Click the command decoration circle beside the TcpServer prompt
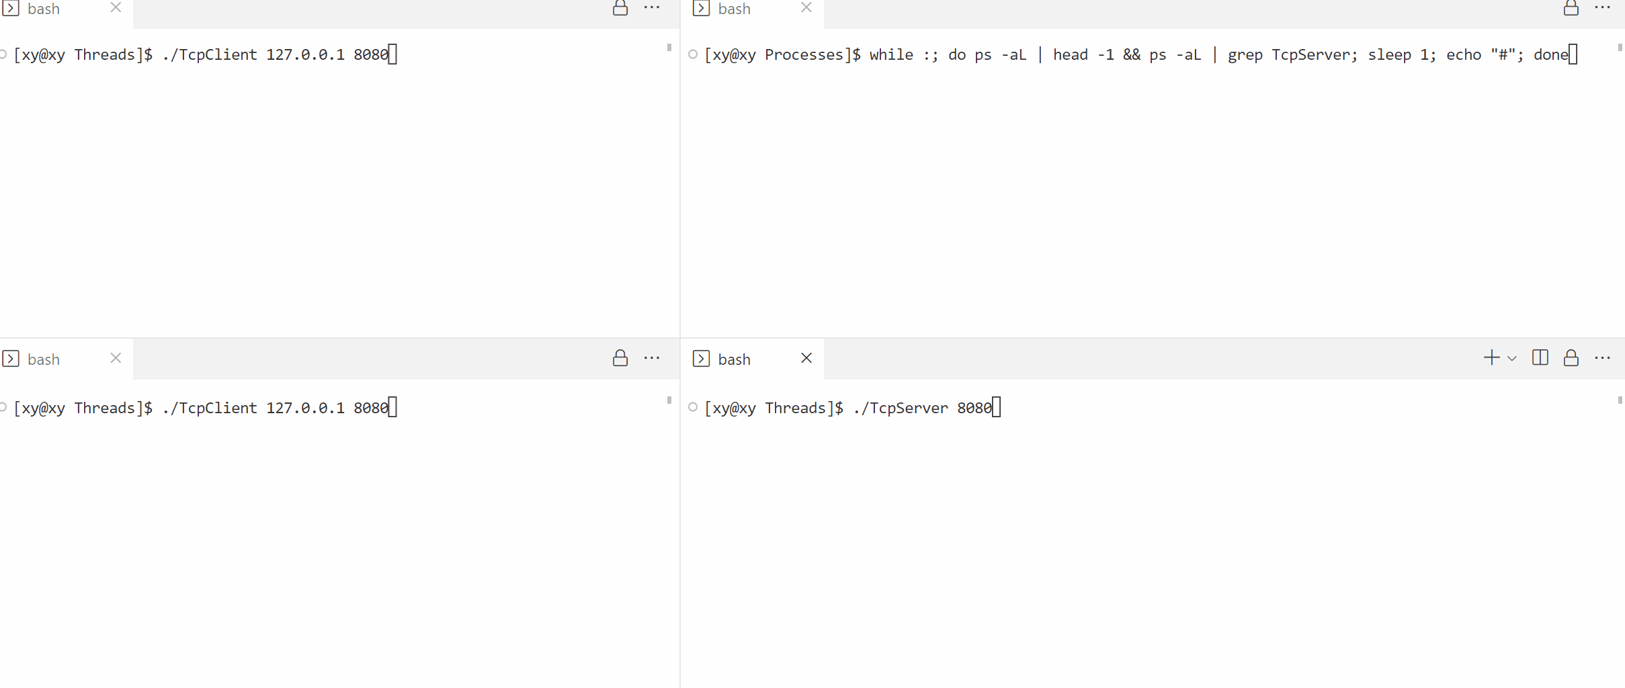Screen dimensions: 1625x688 pos(692,406)
